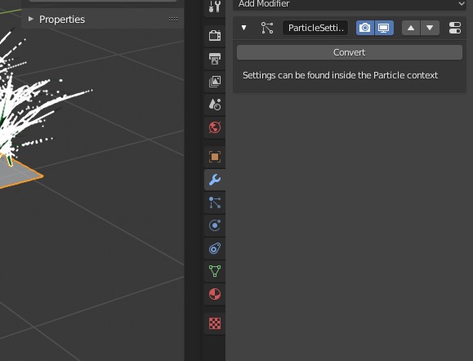Image resolution: width=473 pixels, height=361 pixels.
Task: Open the Particles properties tab
Action: pos(215,203)
